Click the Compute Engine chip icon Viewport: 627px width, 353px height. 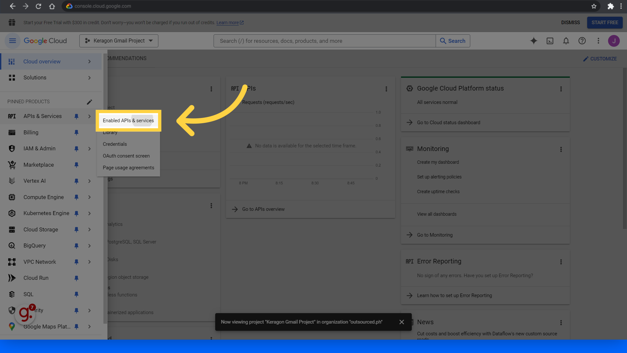12,197
